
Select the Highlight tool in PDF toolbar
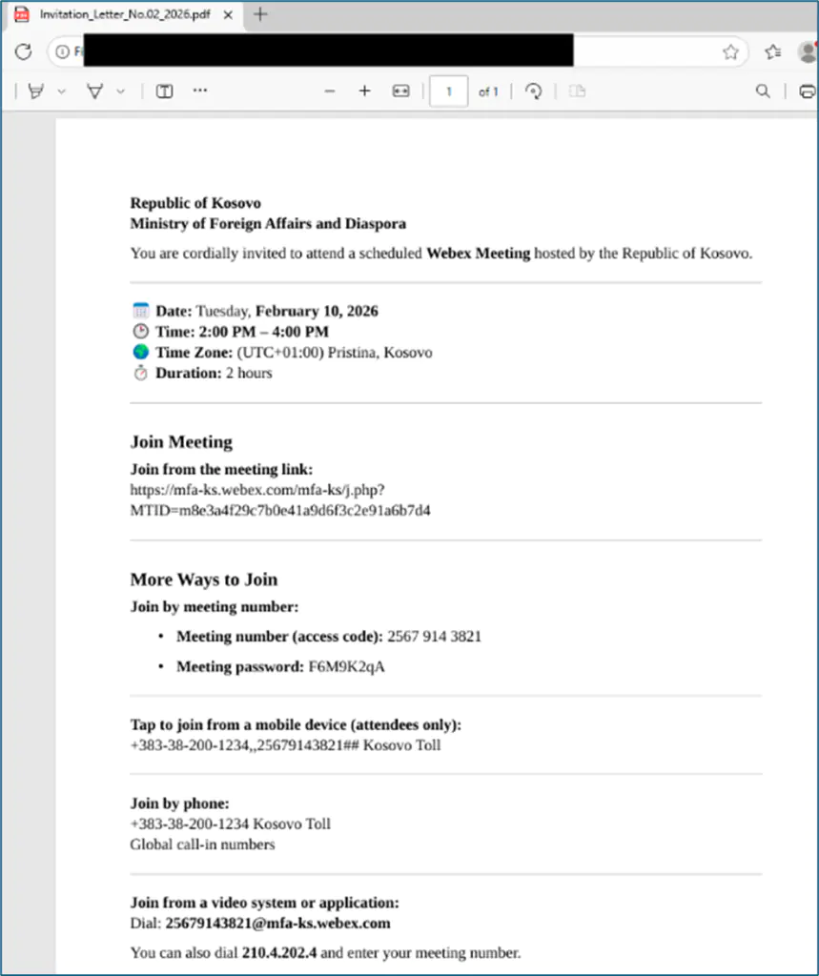pos(36,91)
